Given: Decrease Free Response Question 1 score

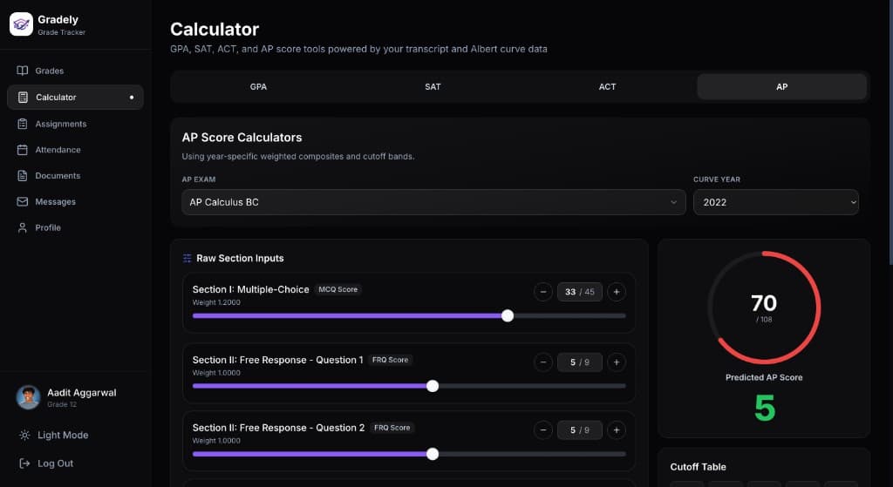Looking at the screenshot, I should 543,362.
